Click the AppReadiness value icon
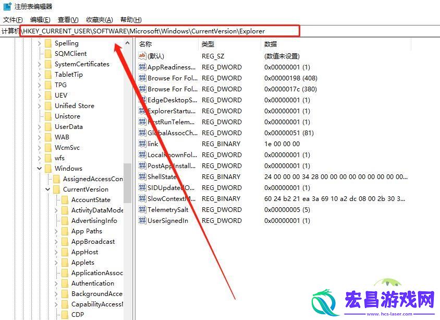Image resolution: width=440 pixels, height=320 pixels. [x=142, y=67]
